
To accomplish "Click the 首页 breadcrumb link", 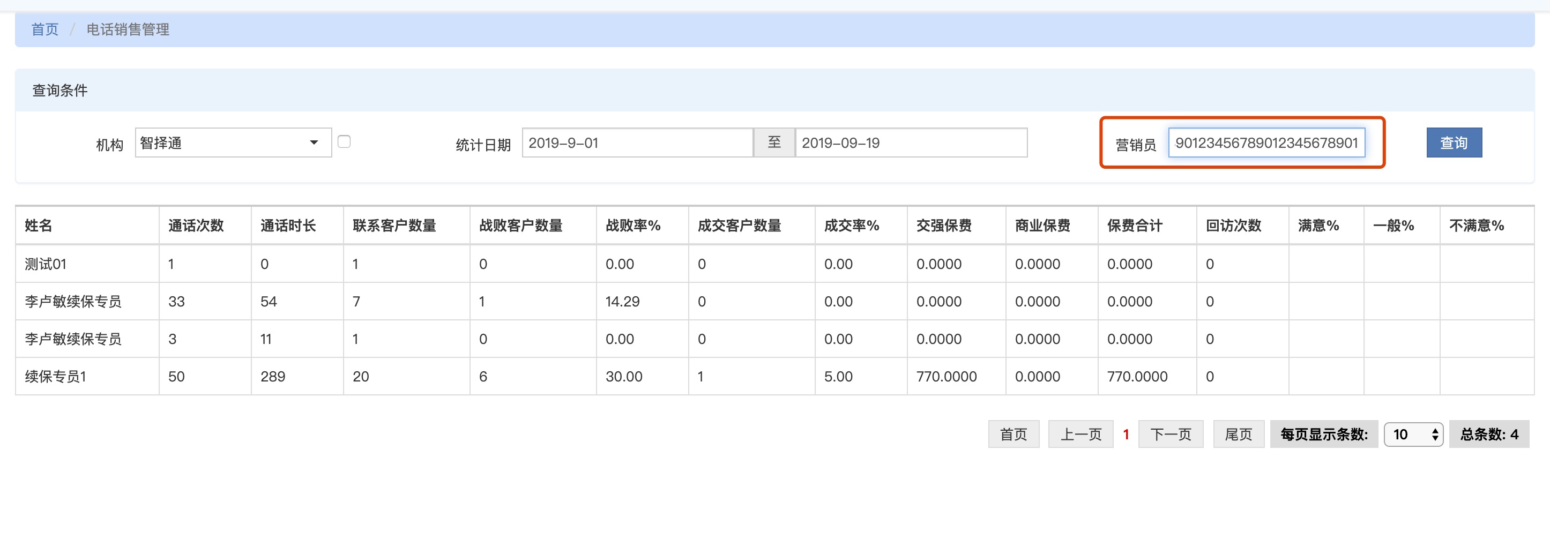I will [44, 29].
